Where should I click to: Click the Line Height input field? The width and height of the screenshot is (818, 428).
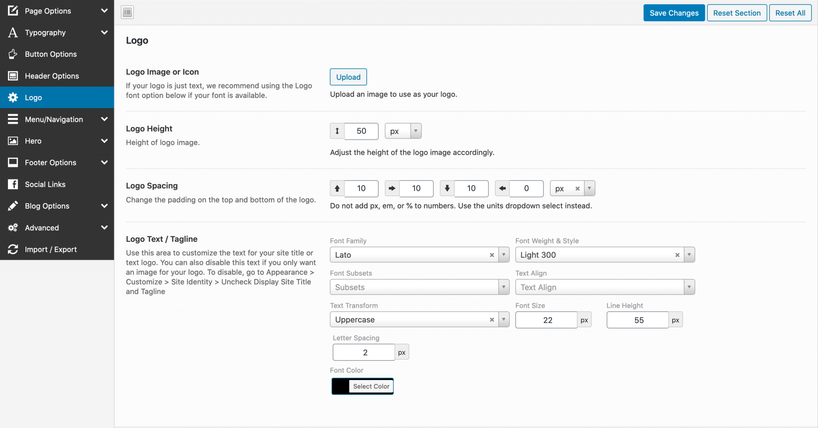[637, 320]
